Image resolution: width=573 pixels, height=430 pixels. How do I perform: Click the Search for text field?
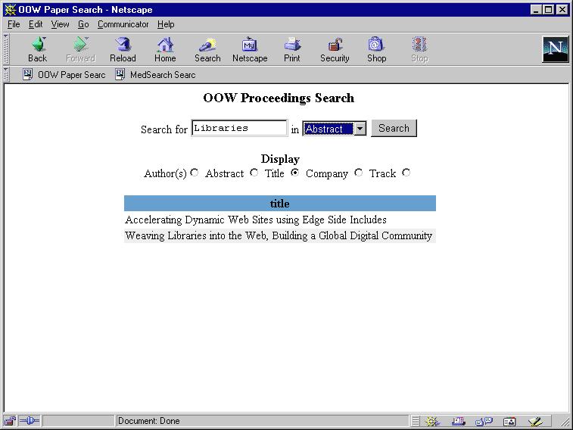[x=239, y=129]
